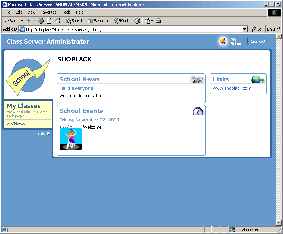
Task: Expand the Links toolbar chevron
Action: coord(279,28)
